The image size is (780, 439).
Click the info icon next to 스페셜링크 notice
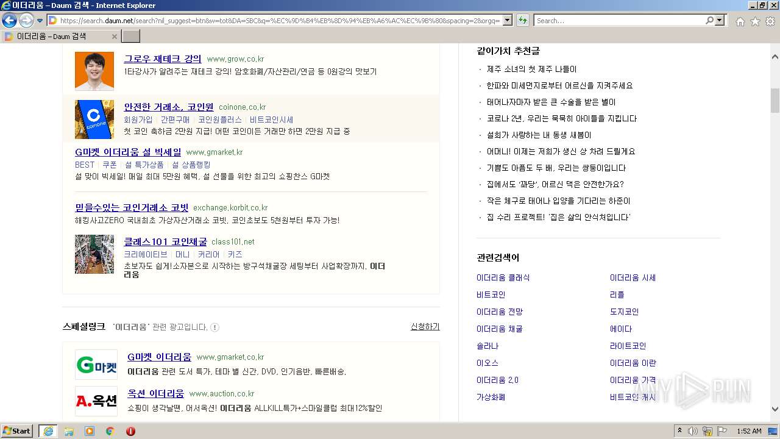click(215, 327)
